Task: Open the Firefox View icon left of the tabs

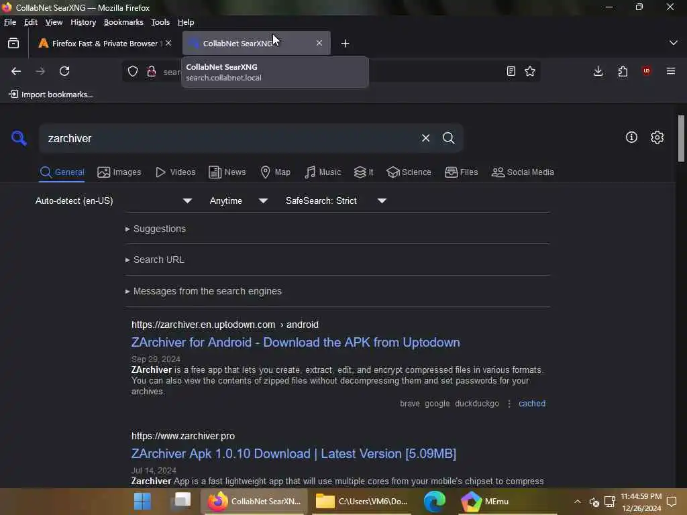Action: pos(13,43)
